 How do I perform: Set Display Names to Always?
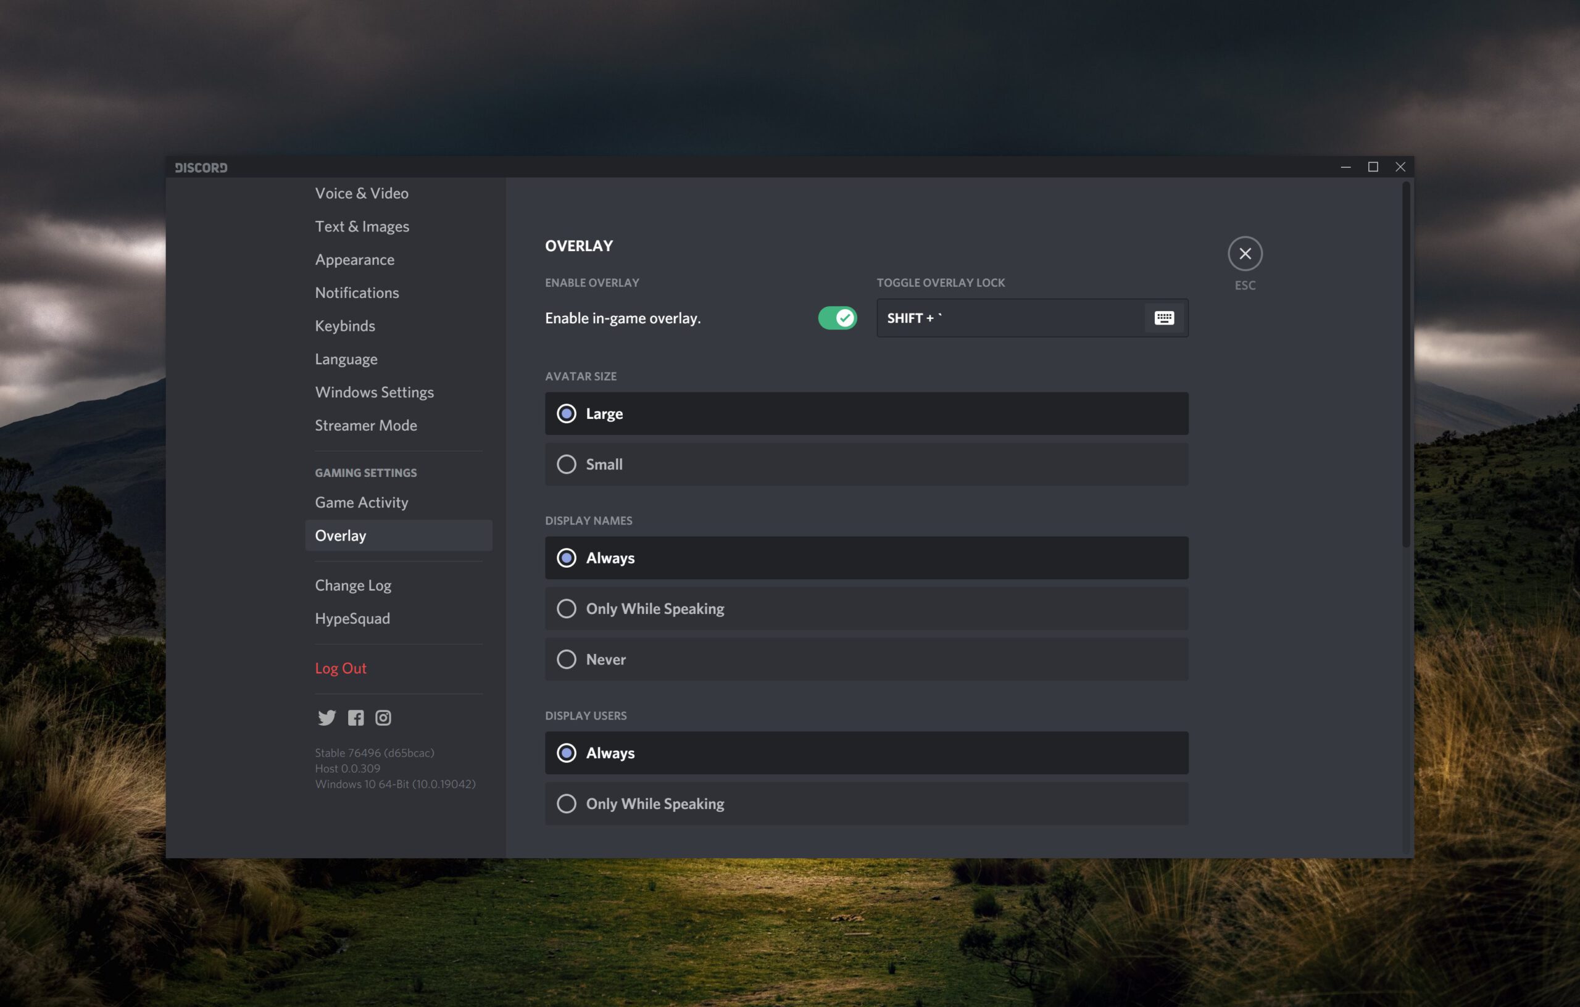866,558
